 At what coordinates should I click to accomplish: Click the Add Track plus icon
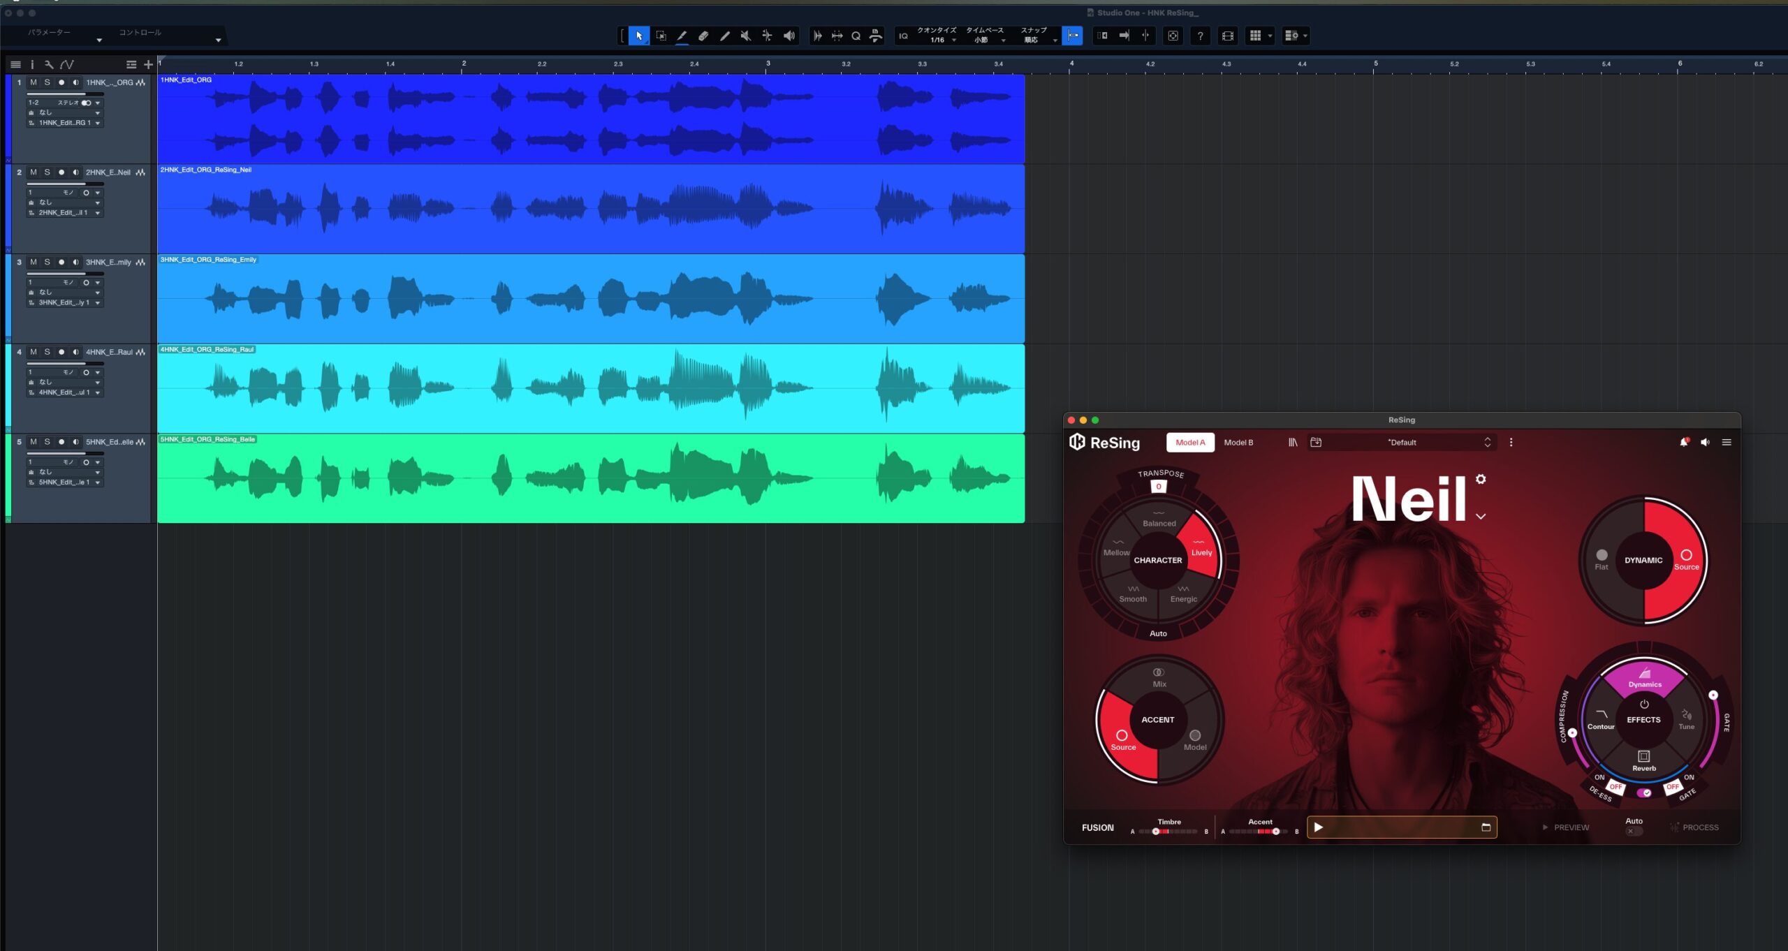(x=148, y=64)
